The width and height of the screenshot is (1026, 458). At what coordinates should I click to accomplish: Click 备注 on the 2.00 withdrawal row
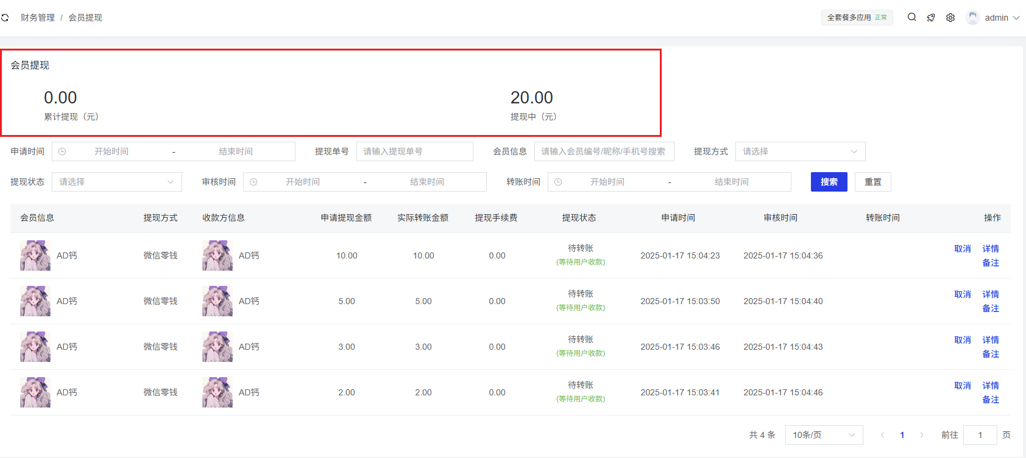(990, 400)
